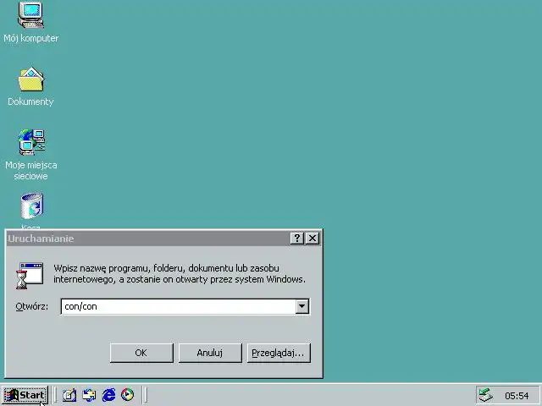
Task: Click the Show Desktop quick launch icon
Action: pos(69,395)
